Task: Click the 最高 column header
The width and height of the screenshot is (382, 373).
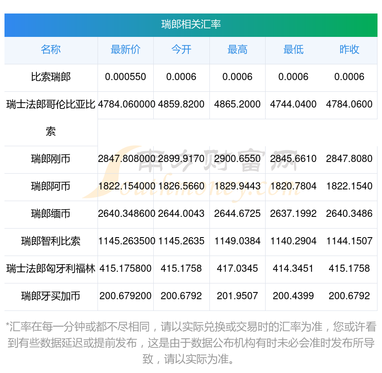Action: [x=237, y=49]
